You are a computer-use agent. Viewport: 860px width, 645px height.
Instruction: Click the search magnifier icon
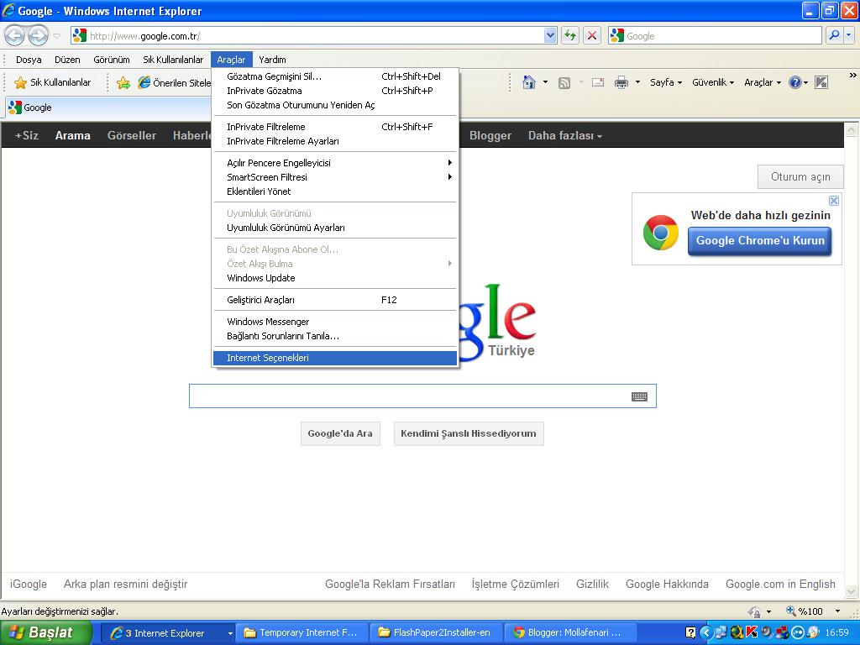pyautogui.click(x=834, y=35)
